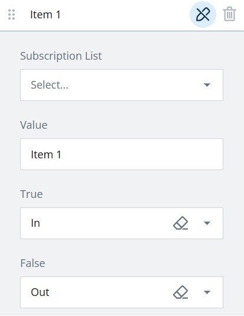Click the Item 1 header title
The image size is (244, 316).
click(45, 15)
